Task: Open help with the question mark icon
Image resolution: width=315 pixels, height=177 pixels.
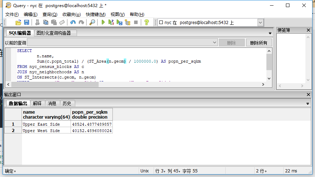Action: click(x=147, y=22)
